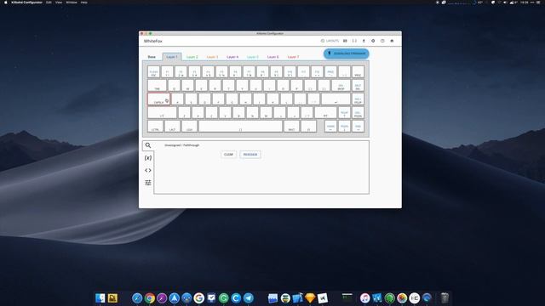Image resolution: width=545 pixels, height=306 pixels.
Task: Open the Apple menu
Action: coord(6,3)
